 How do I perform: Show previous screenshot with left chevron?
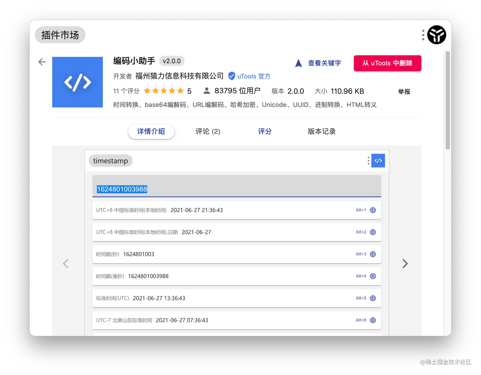click(66, 263)
